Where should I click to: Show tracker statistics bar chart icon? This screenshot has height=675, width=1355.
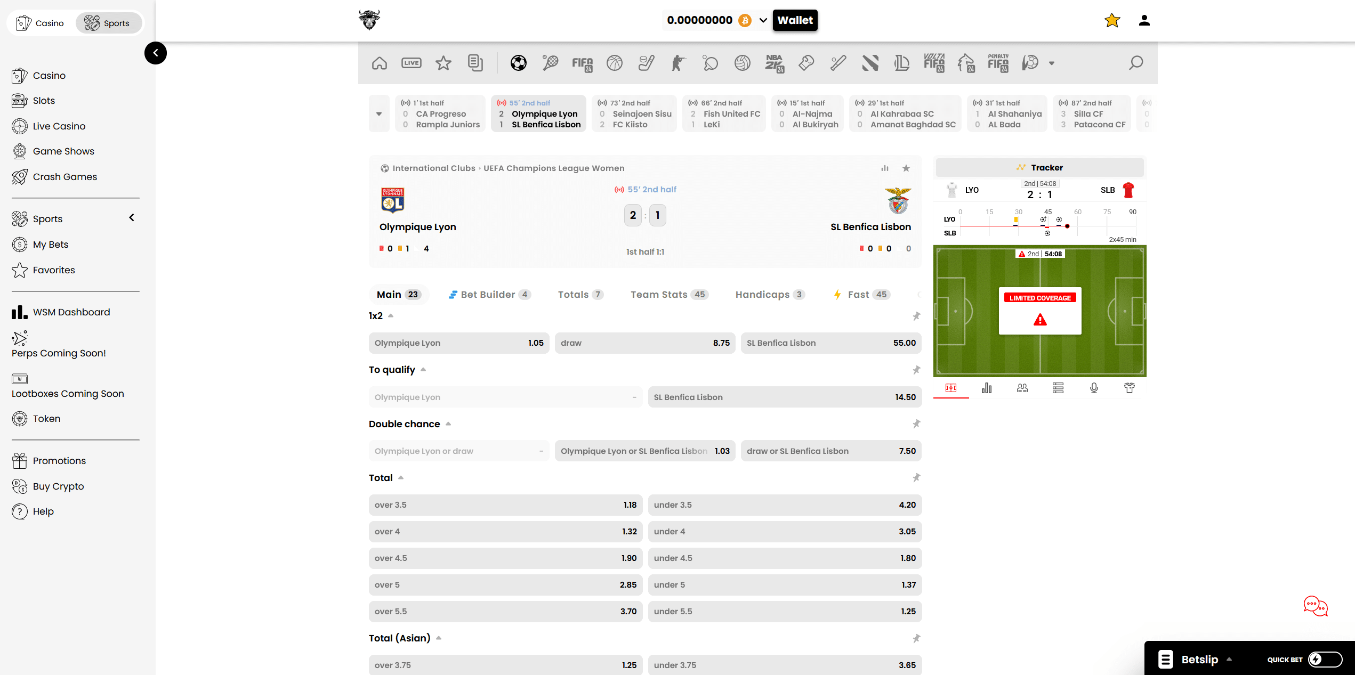click(987, 388)
